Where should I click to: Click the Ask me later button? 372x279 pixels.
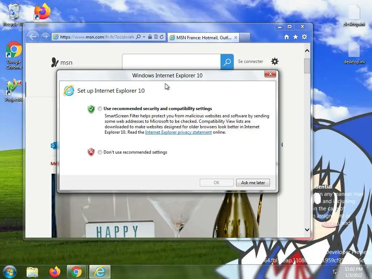pos(253,183)
